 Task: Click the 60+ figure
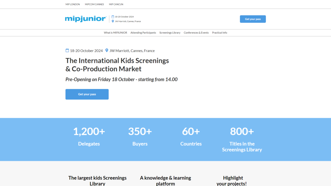click(191, 131)
